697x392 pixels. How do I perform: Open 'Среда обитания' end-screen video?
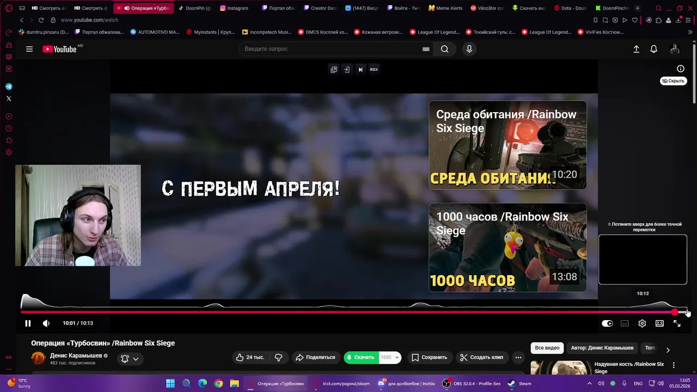click(x=508, y=145)
